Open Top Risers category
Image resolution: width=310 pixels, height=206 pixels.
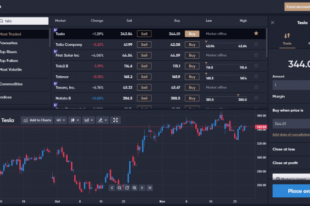8,52
